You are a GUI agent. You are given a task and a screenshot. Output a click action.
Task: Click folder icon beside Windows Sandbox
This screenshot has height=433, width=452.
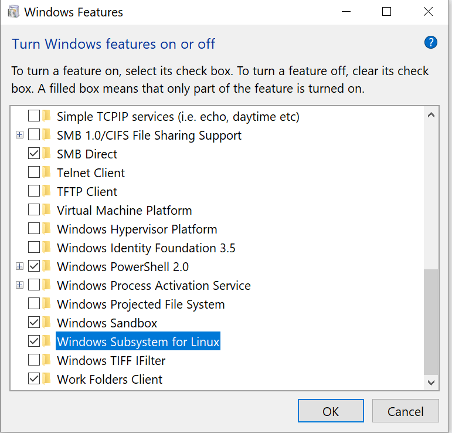coord(46,323)
